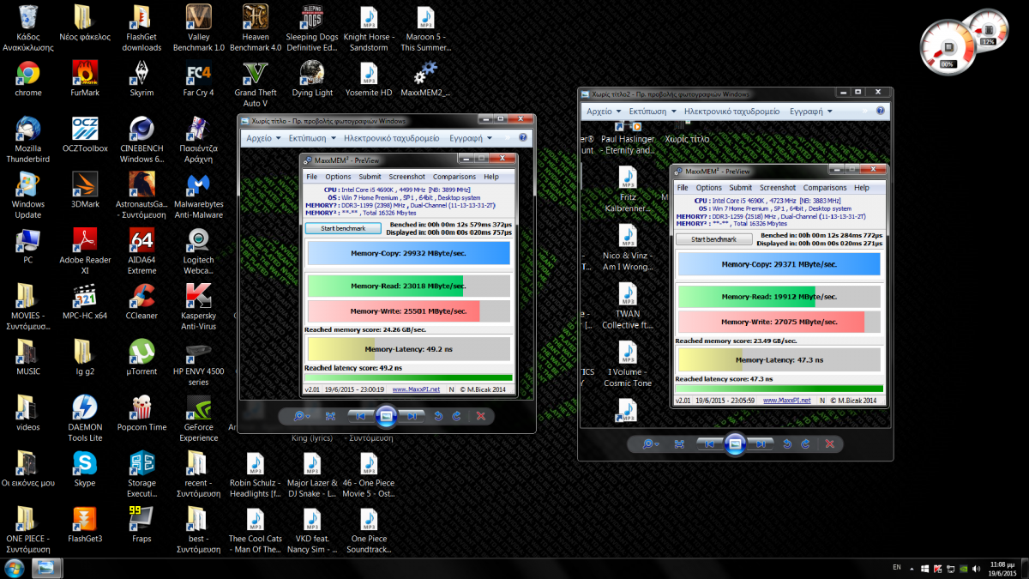1029x579 pixels.
Task: Click Start benchmark in 4499 MHz MaxxMEM
Action: pos(343,228)
